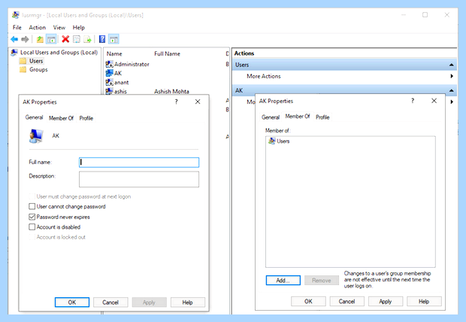Click Help in left AK Properties dialog

(188, 302)
